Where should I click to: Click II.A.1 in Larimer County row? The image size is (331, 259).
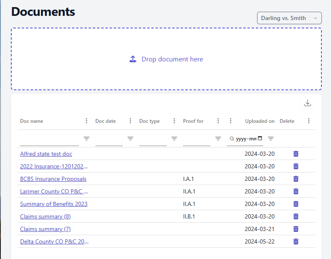coord(189,191)
